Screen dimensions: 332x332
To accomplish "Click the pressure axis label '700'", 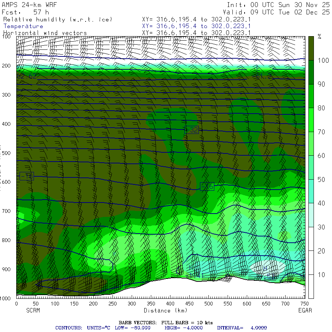I will coord(6,211).
